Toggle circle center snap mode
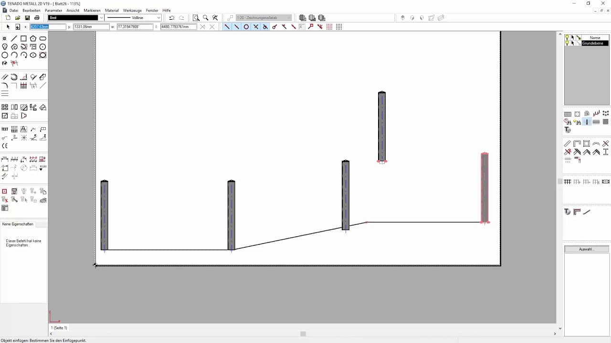Screen dimensions: 611x343 click(246, 27)
